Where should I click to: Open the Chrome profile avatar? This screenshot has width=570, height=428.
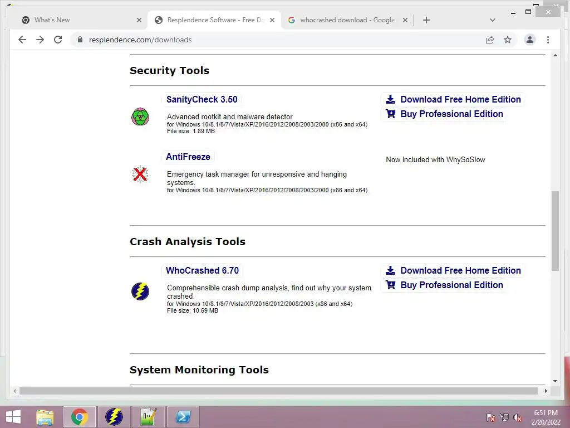(x=530, y=40)
